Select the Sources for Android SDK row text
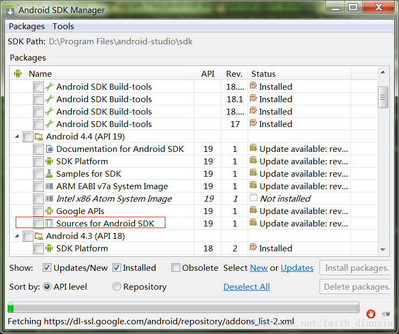399x334 pixels. (x=105, y=223)
